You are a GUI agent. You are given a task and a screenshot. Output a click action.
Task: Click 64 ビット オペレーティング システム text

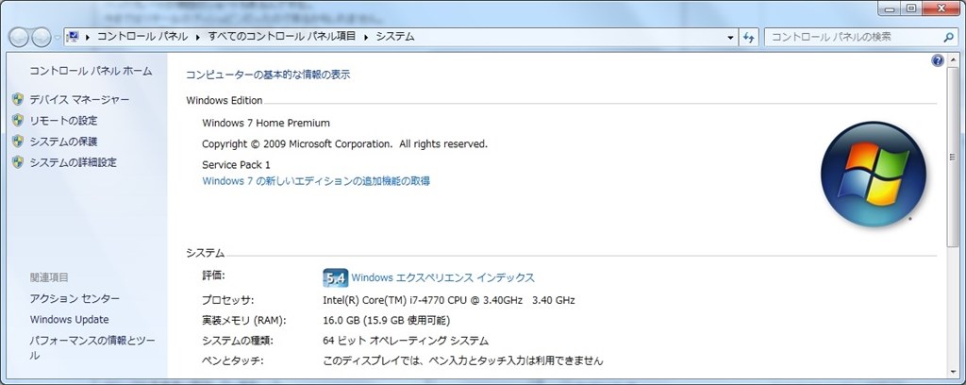click(406, 341)
